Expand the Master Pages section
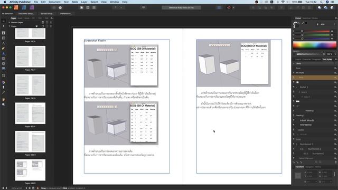 click(x=10, y=22)
